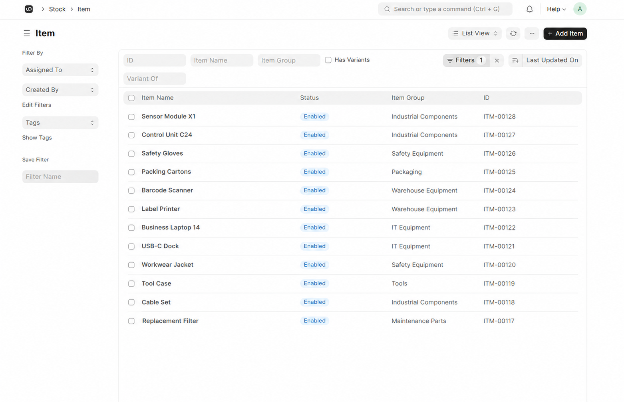Click the ID filter field
624x402 pixels.
tap(155, 60)
